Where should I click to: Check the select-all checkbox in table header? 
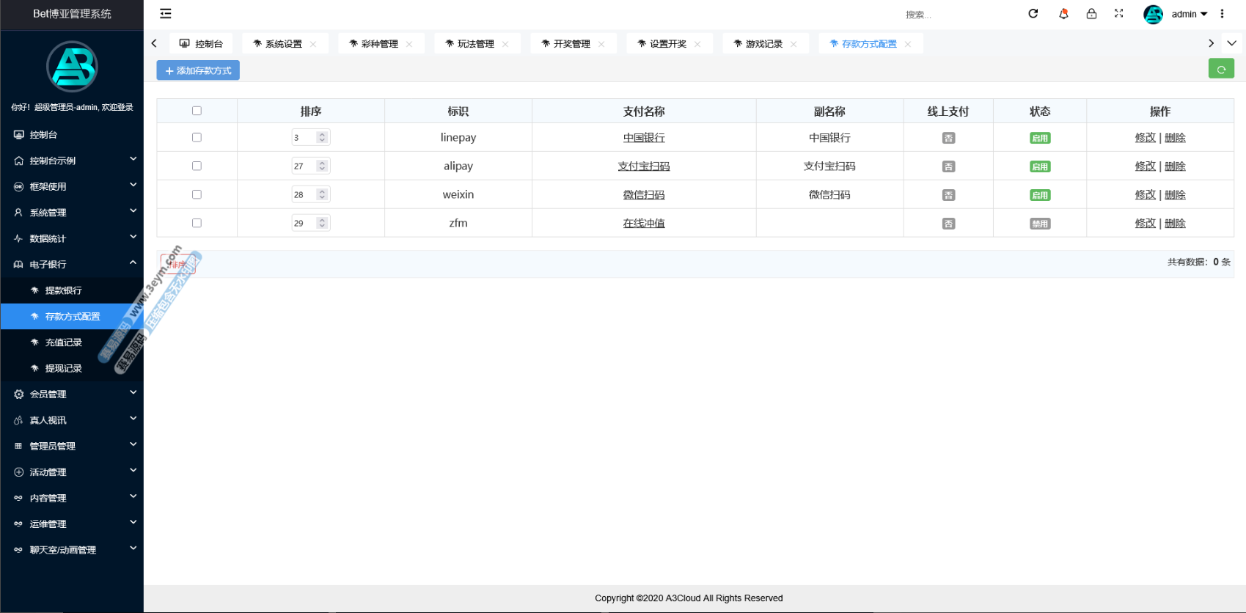197,111
